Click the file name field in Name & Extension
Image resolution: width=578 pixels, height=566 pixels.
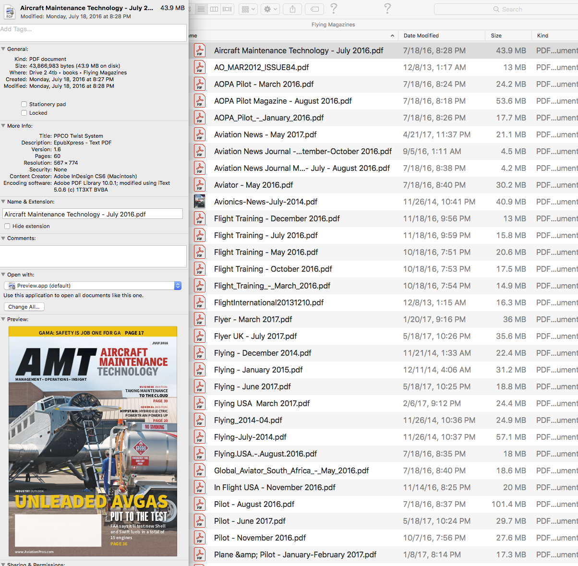tap(93, 214)
